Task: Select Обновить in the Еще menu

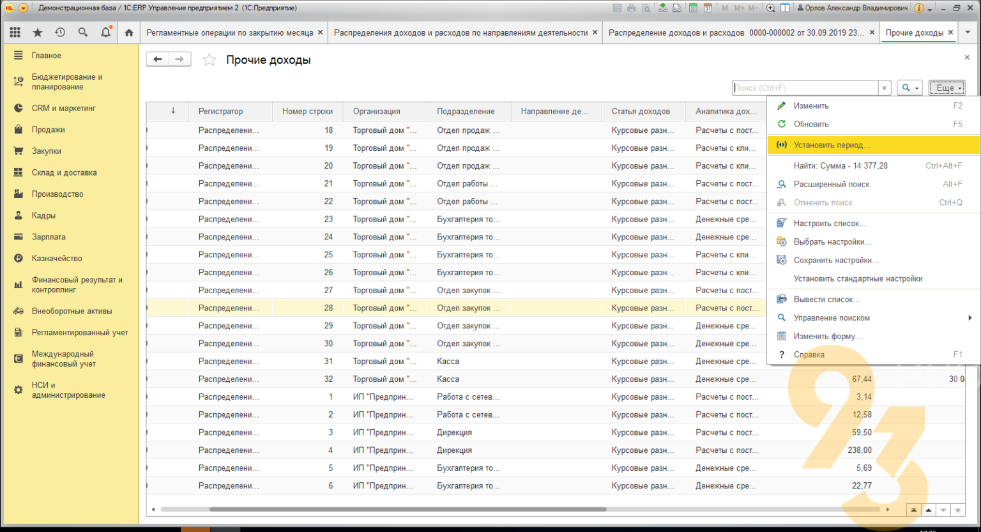Action: (873, 125)
